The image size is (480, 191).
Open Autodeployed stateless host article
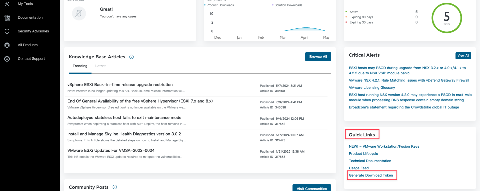pos(124,118)
